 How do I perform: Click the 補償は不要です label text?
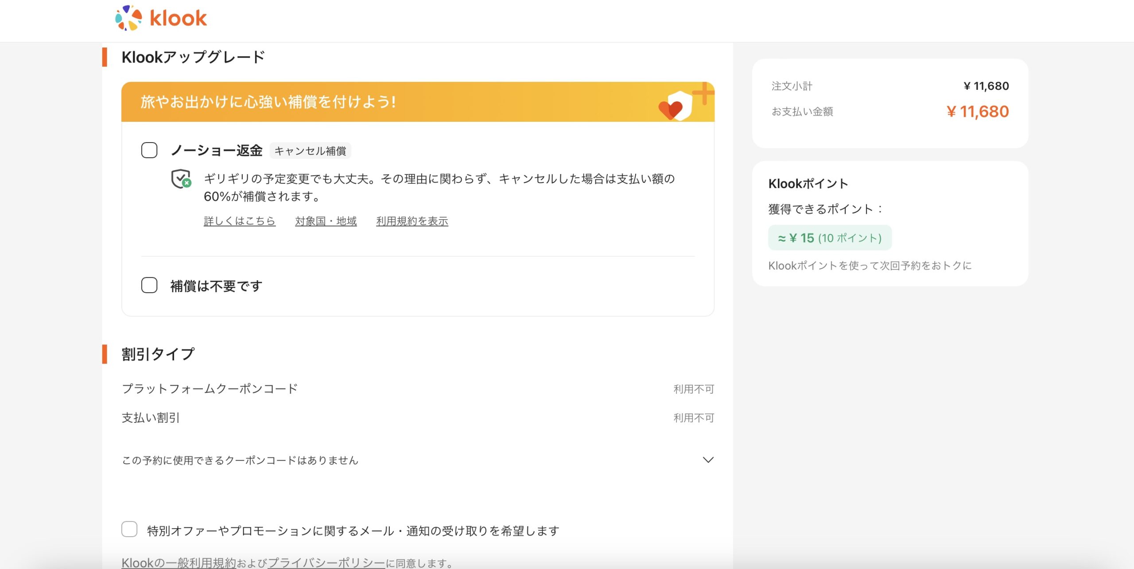click(217, 286)
